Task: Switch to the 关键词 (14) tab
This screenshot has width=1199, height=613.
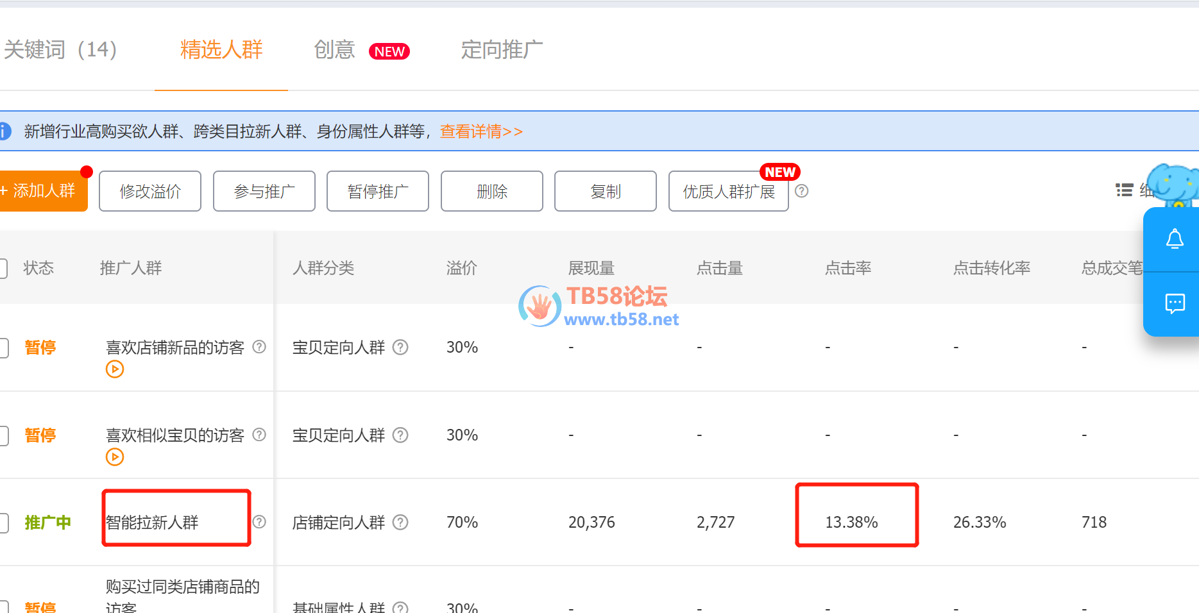Action: 60,50
